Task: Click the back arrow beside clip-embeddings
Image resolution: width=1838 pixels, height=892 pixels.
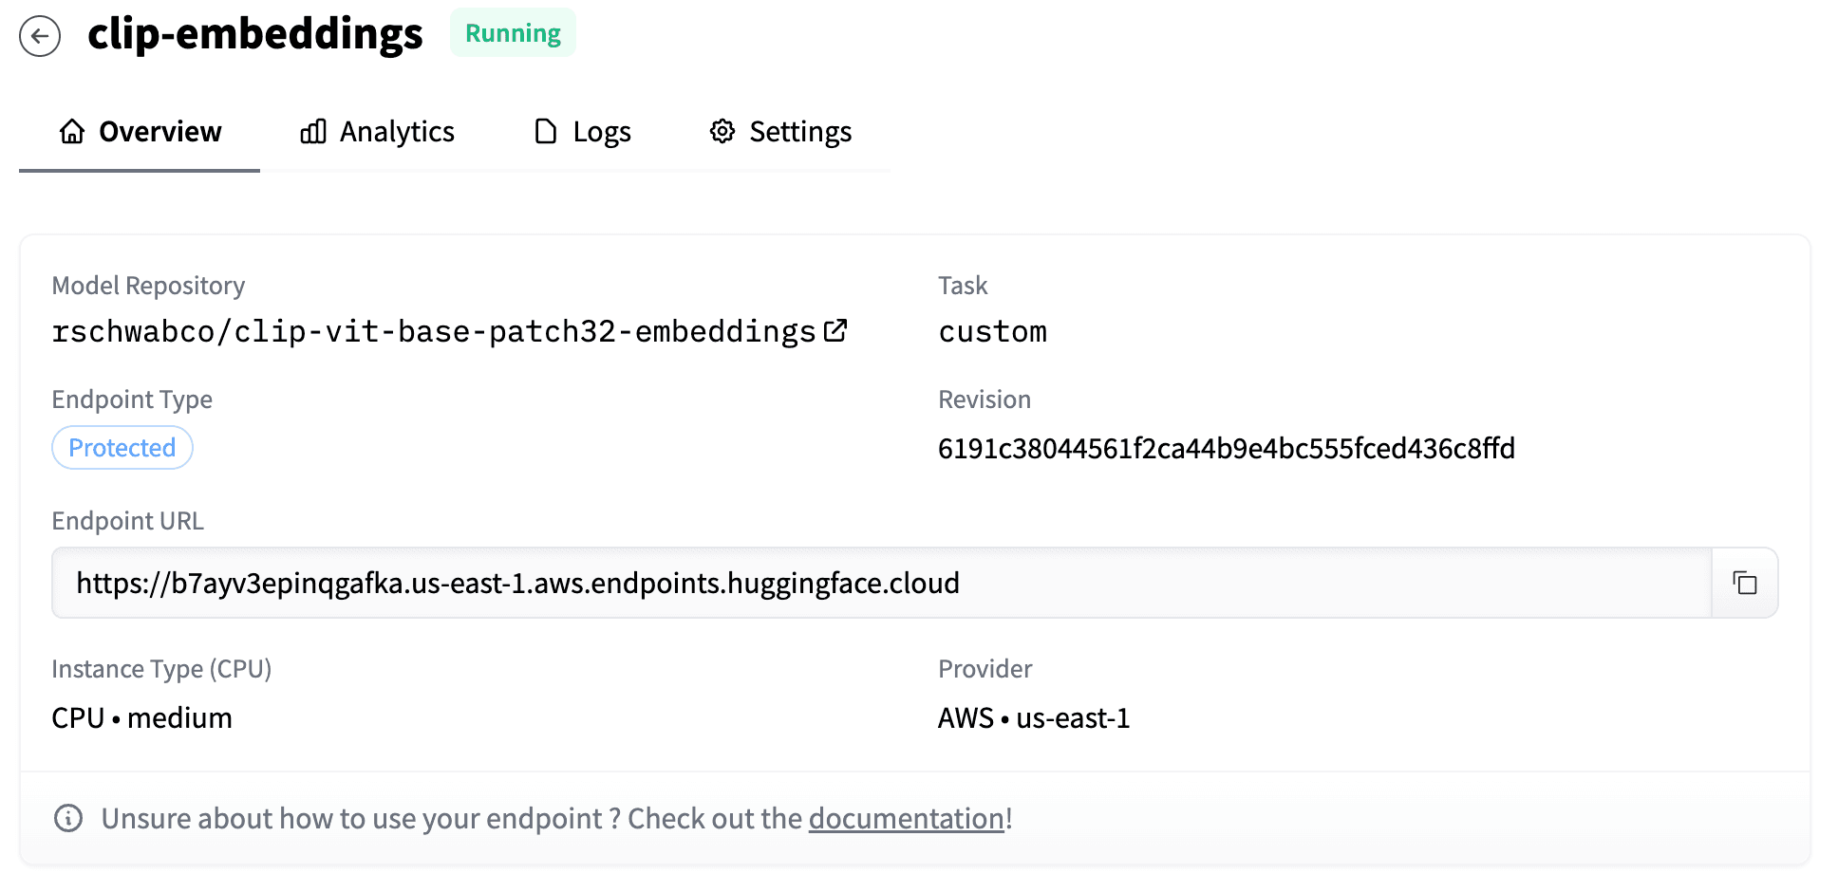Action: (40, 36)
